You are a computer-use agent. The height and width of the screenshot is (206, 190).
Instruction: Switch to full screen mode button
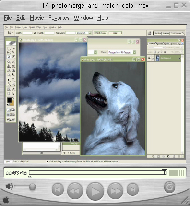pos(14,115)
